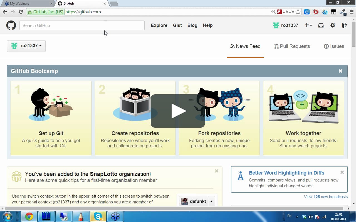This screenshot has width=356, height=222.
Task: Open Better Word Highlighting in Diffs link
Action: pyautogui.click(x=286, y=173)
